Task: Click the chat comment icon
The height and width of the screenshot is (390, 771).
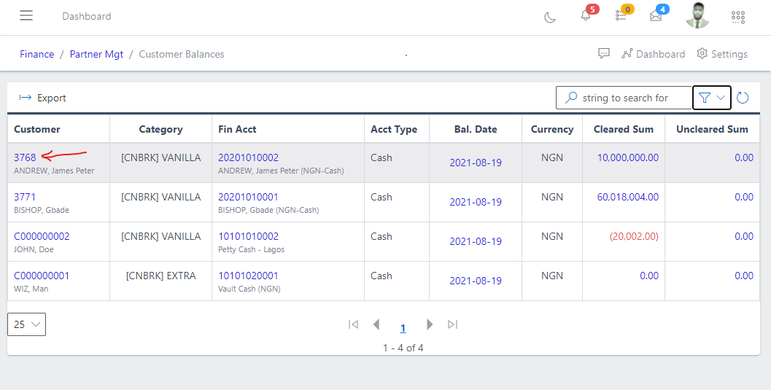Action: 603,54
